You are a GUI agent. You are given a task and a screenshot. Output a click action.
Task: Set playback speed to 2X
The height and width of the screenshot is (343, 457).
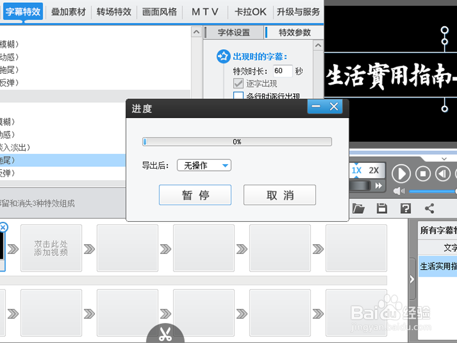pyautogui.click(x=374, y=170)
